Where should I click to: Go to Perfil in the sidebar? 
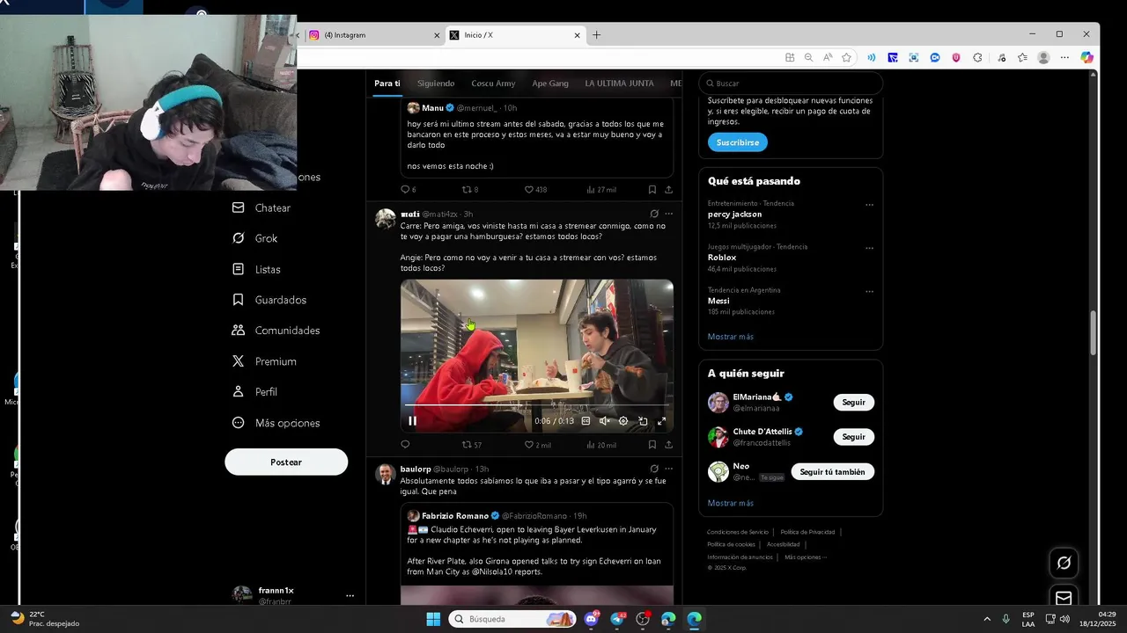(x=255, y=392)
